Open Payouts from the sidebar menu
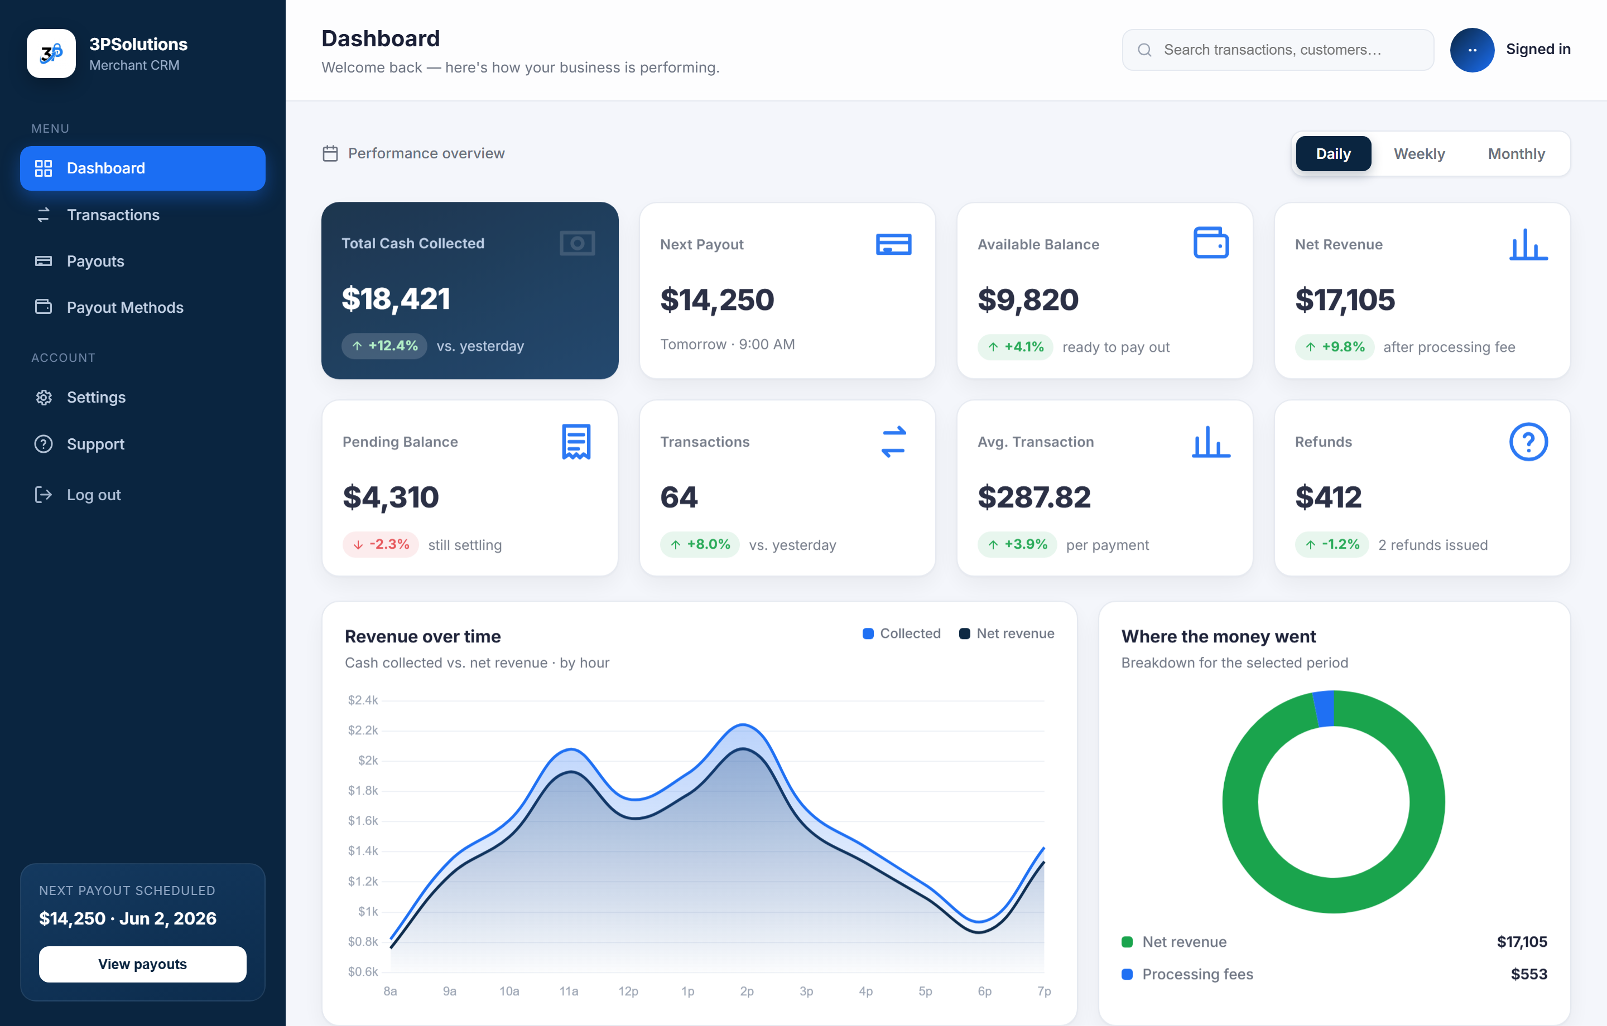 143,261
